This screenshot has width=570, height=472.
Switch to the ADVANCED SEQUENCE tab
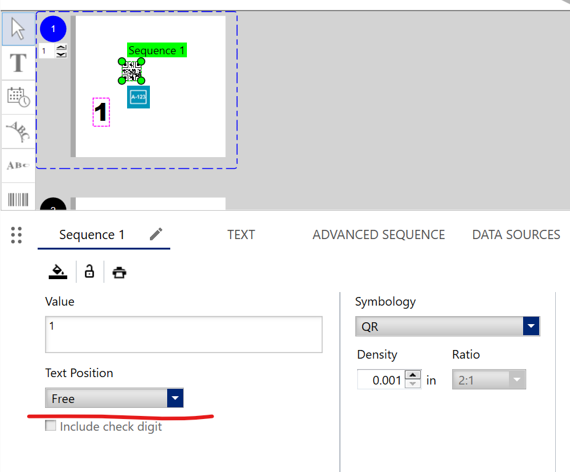pos(379,235)
